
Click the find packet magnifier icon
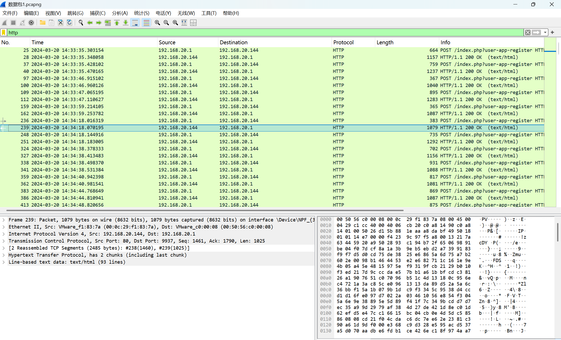pos(81,23)
